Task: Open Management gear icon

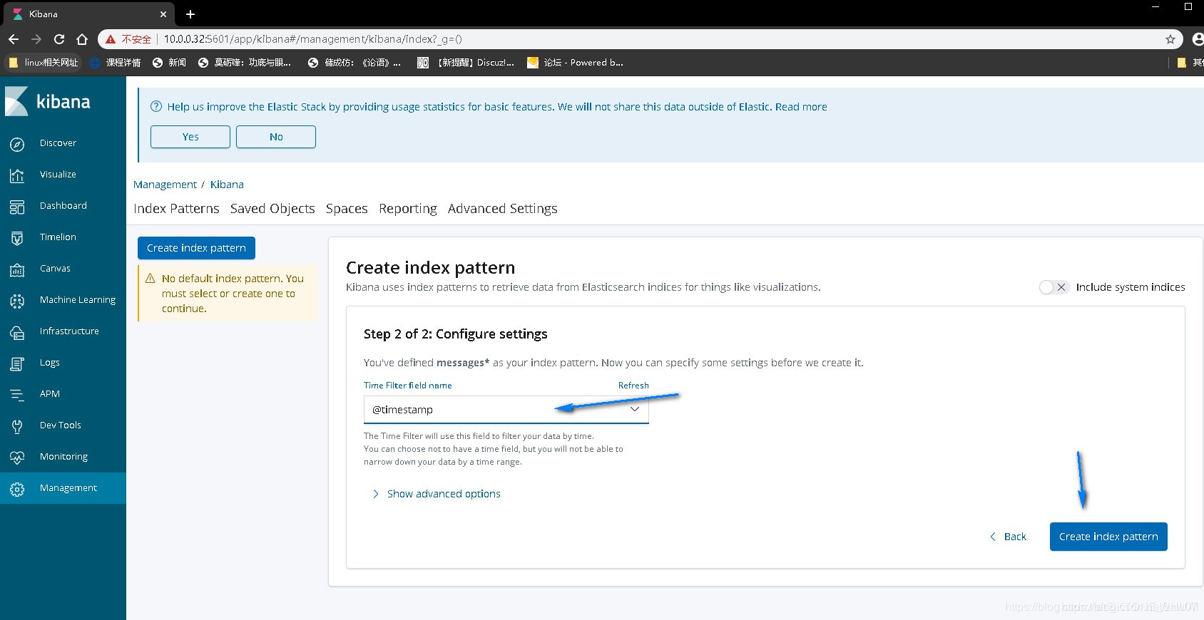Action: click(17, 489)
